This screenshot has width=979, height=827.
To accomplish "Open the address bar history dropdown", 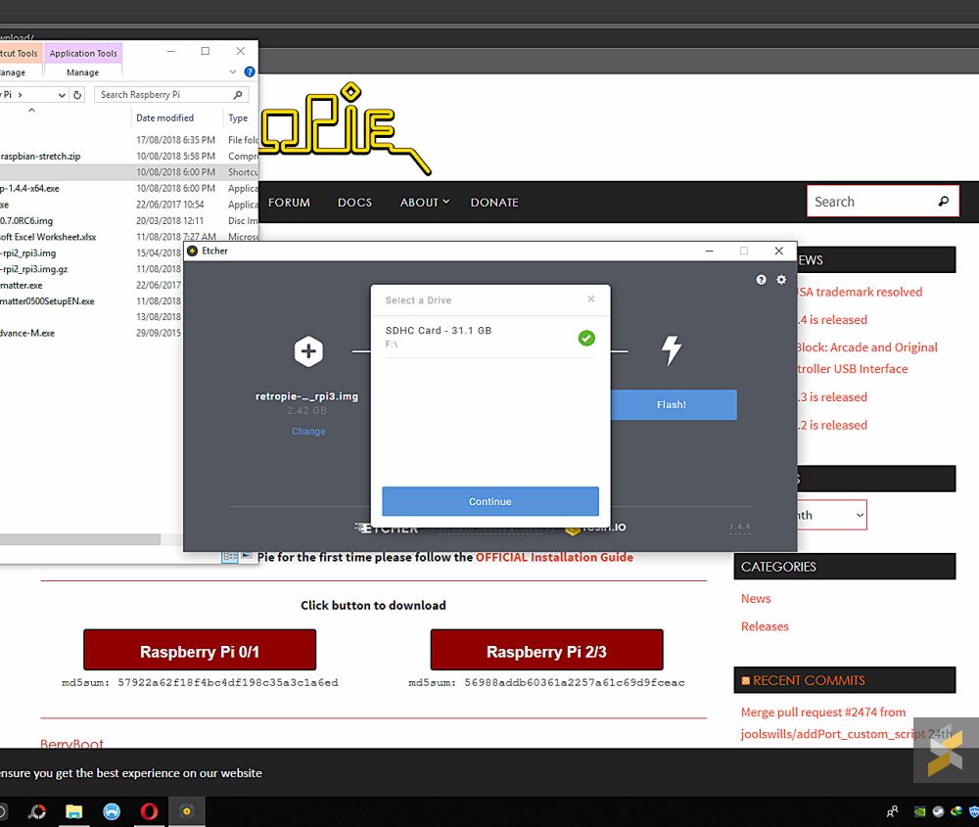I will point(62,95).
